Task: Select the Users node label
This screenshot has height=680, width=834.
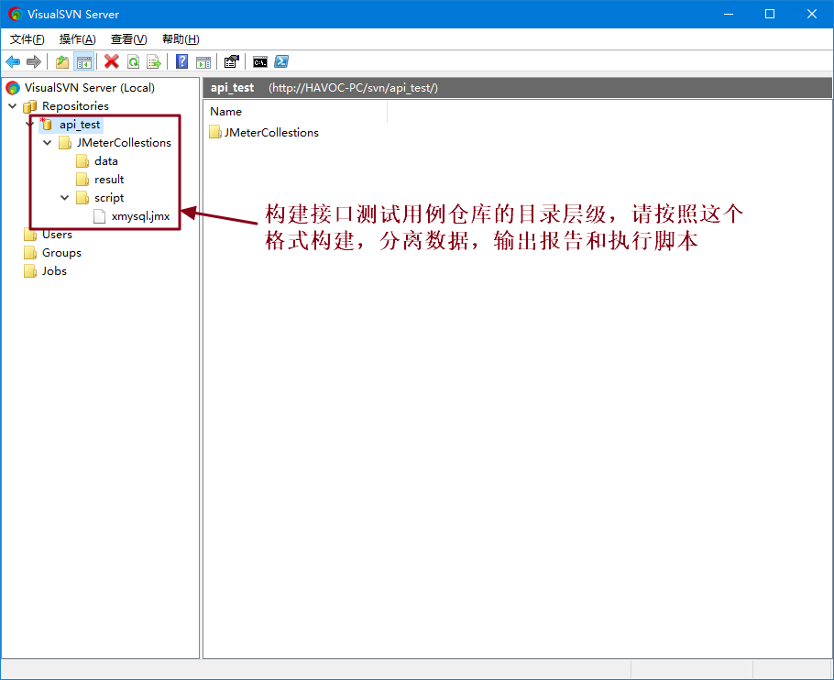Action: click(57, 235)
